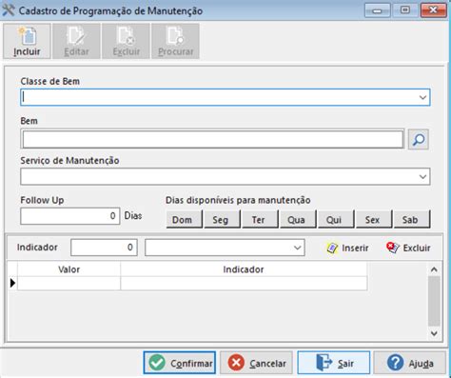Maximize the Cadastro de Programação window

pyautogui.click(x=405, y=10)
